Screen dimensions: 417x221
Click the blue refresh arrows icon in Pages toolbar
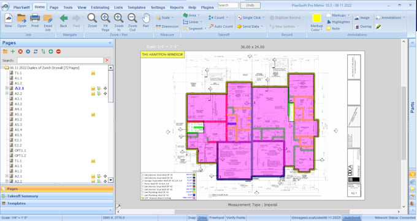coord(36,51)
